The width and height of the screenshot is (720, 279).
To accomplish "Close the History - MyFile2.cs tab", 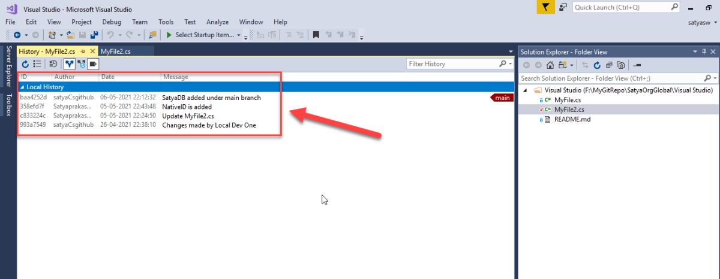I will pos(92,51).
